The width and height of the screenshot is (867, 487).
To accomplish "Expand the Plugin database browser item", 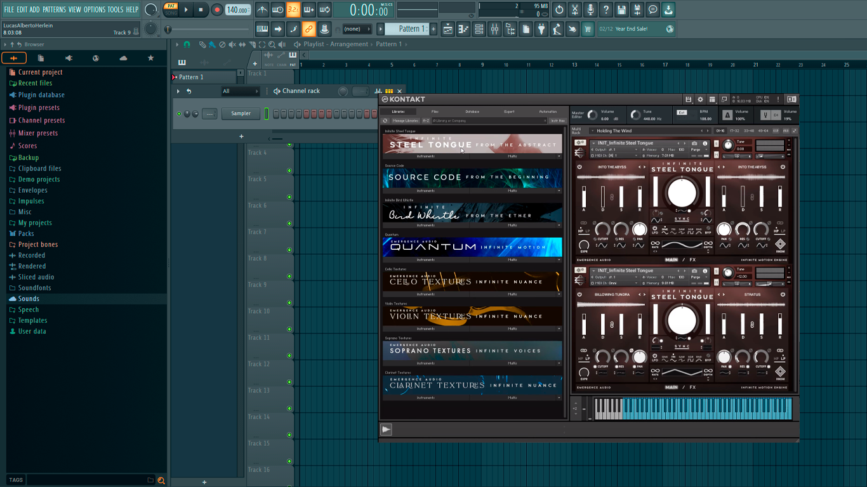I will 41,95.
